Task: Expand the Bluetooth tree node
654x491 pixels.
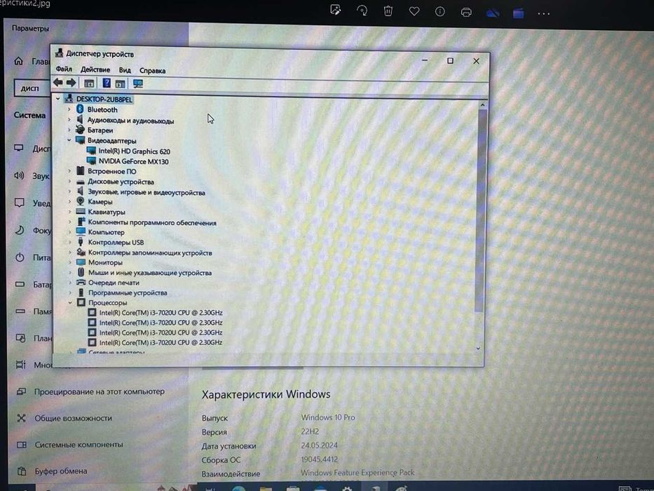Action: click(x=69, y=109)
